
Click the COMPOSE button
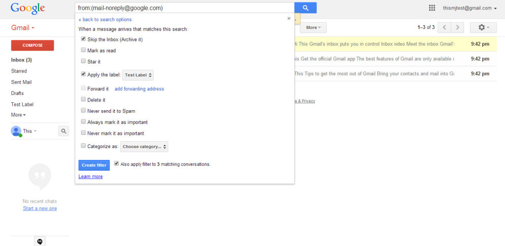33,45
